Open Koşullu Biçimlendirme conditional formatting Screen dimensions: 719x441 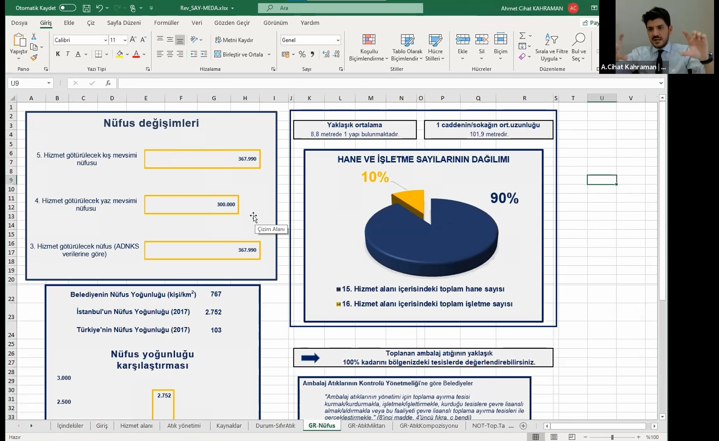(x=369, y=47)
